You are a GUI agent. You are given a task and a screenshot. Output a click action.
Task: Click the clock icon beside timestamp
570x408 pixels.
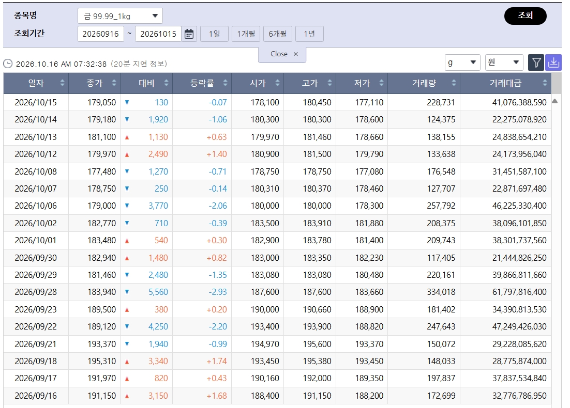pos(8,64)
